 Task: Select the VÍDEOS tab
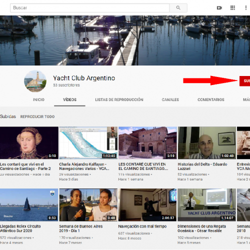coord(69,99)
